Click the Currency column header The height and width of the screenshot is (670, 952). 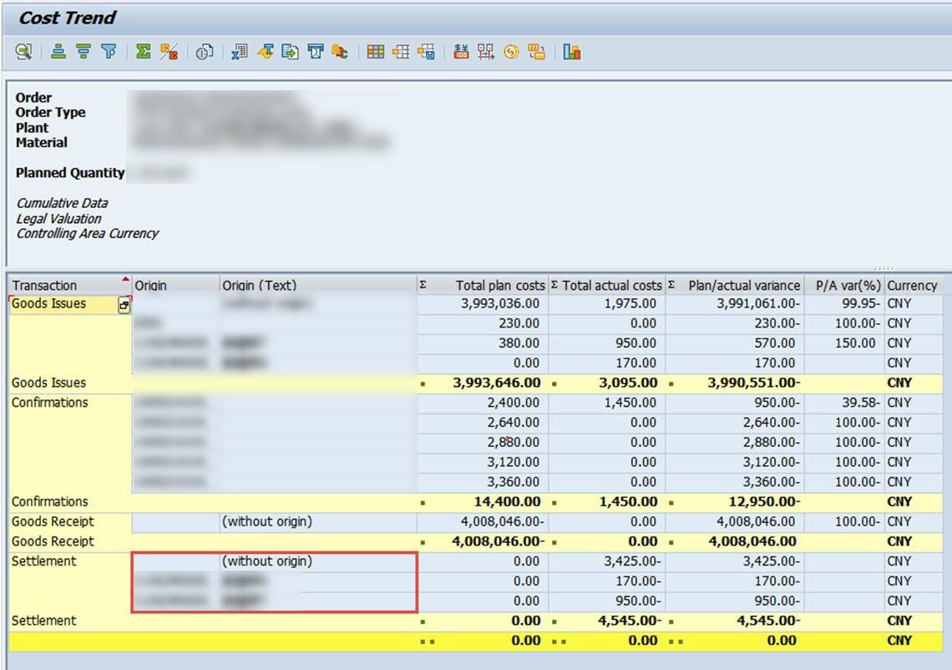(x=913, y=285)
